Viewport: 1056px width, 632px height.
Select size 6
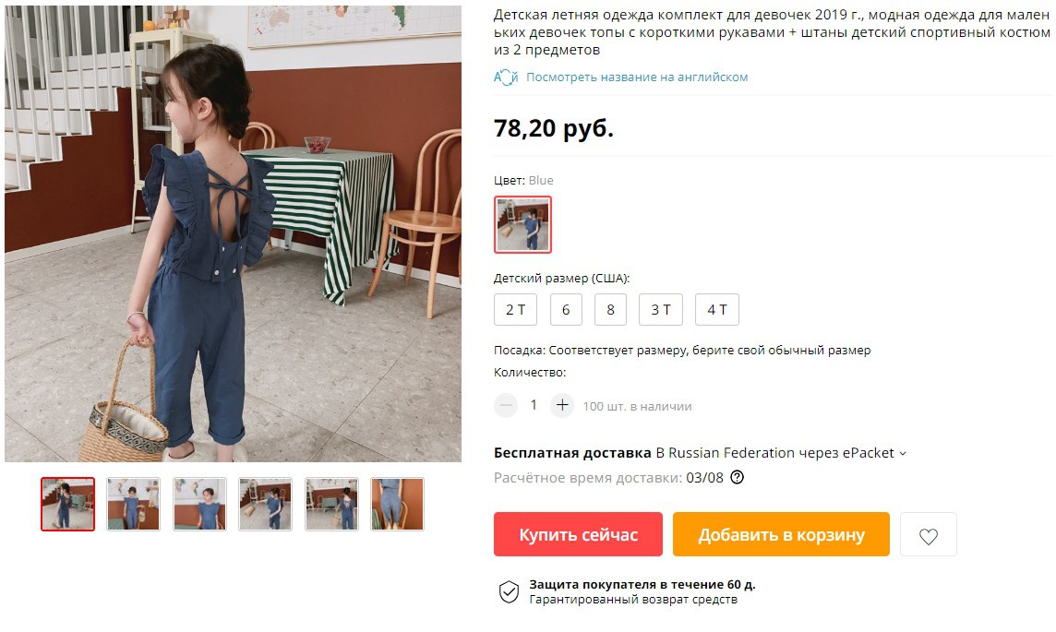tap(566, 310)
